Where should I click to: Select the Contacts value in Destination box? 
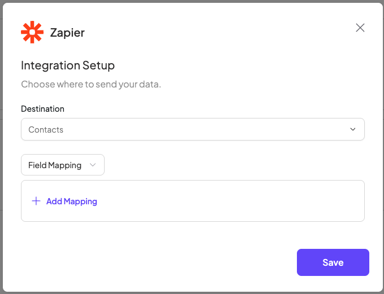46,129
